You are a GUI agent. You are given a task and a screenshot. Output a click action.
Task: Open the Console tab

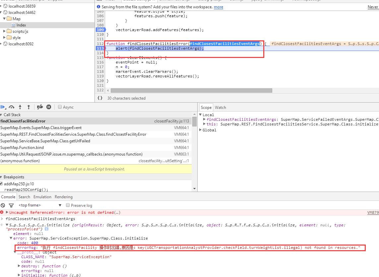point(8,197)
